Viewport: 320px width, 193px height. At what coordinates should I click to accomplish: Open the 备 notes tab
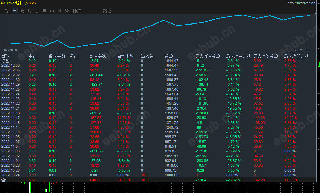[67, 11]
